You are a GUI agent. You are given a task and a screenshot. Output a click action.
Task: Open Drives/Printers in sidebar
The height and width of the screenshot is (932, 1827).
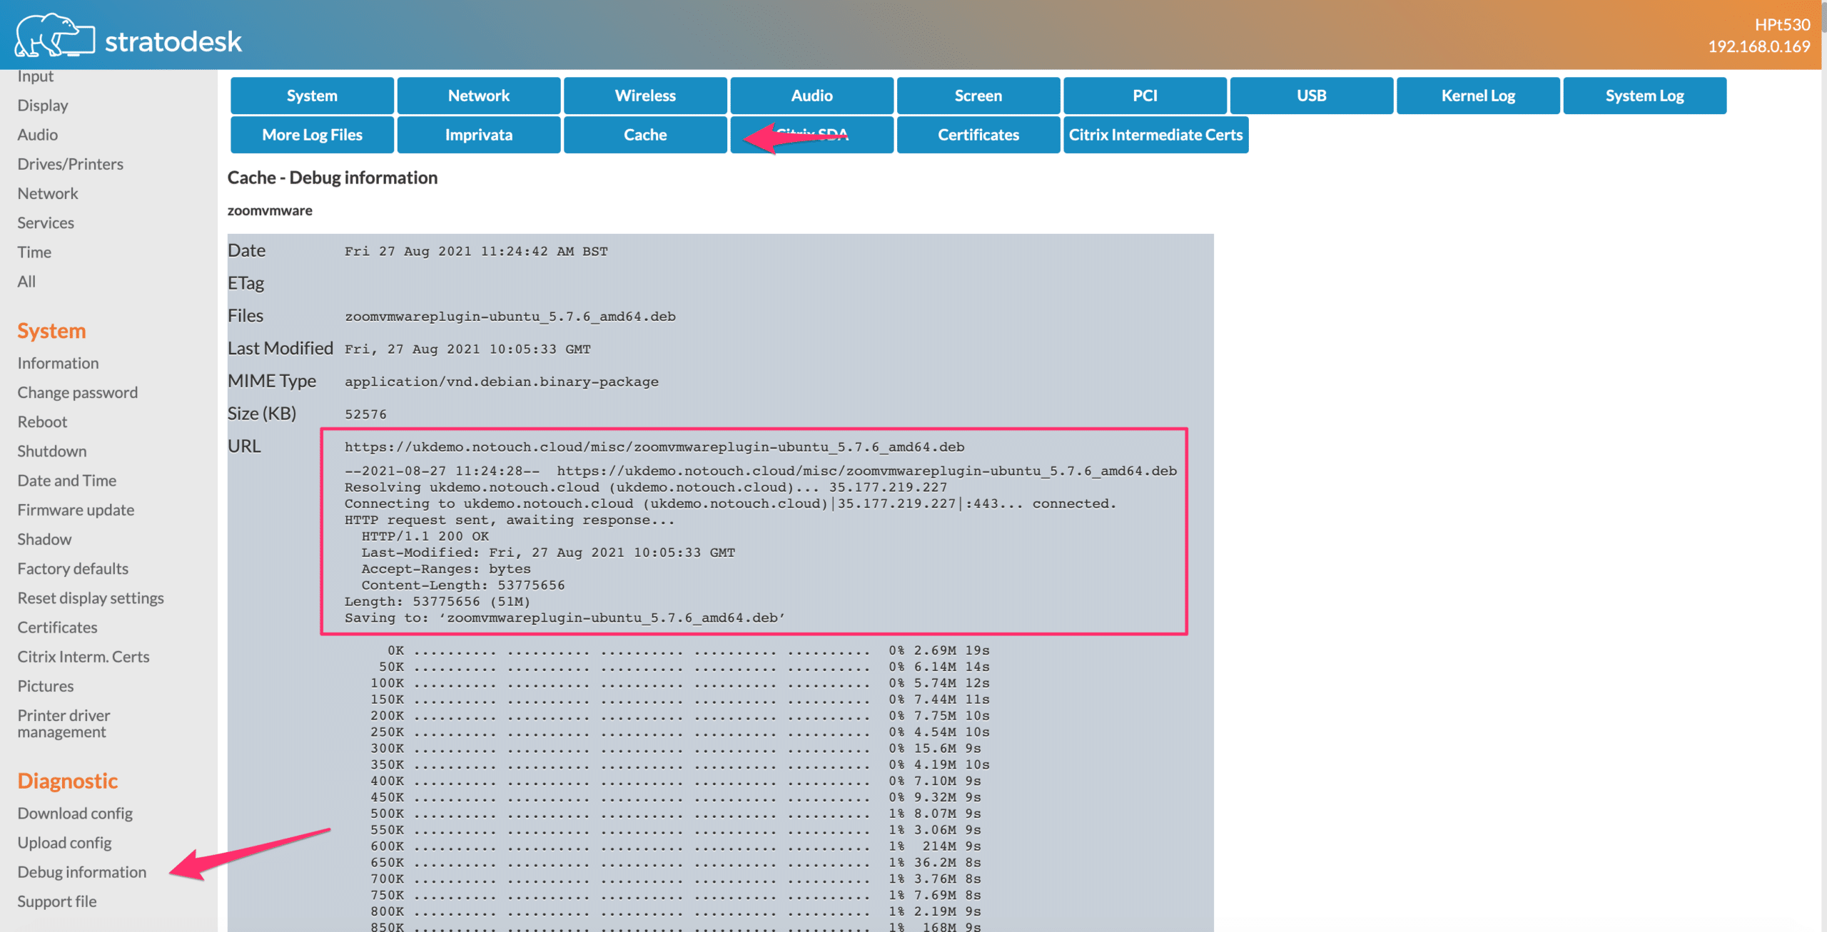point(71,164)
